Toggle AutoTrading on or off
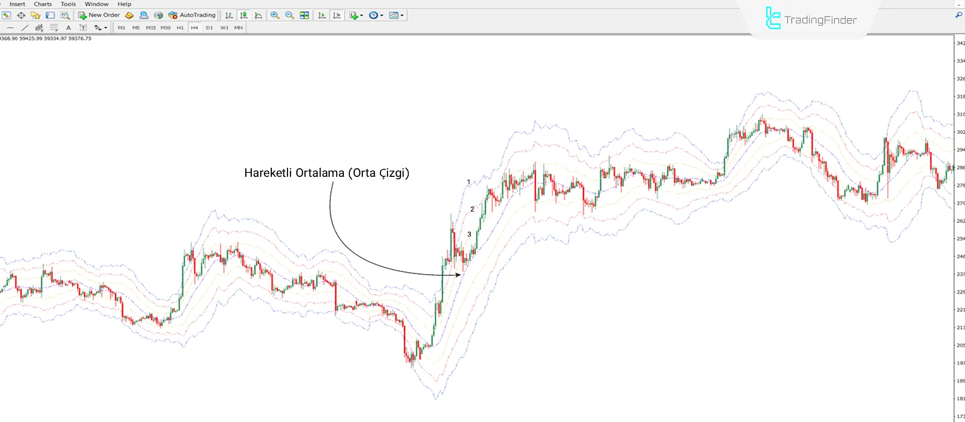965x422 pixels. click(x=192, y=15)
